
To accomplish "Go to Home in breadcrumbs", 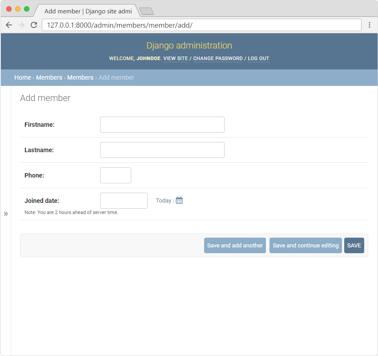I will coord(23,77).
